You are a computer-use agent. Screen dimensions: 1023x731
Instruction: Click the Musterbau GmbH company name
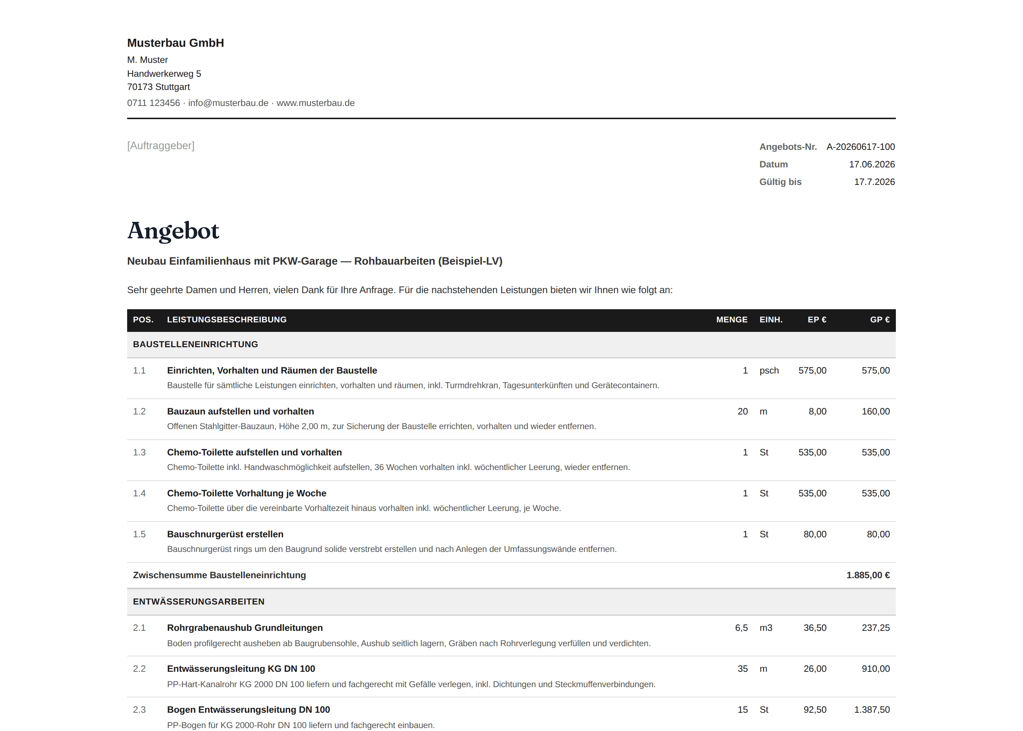pos(175,43)
